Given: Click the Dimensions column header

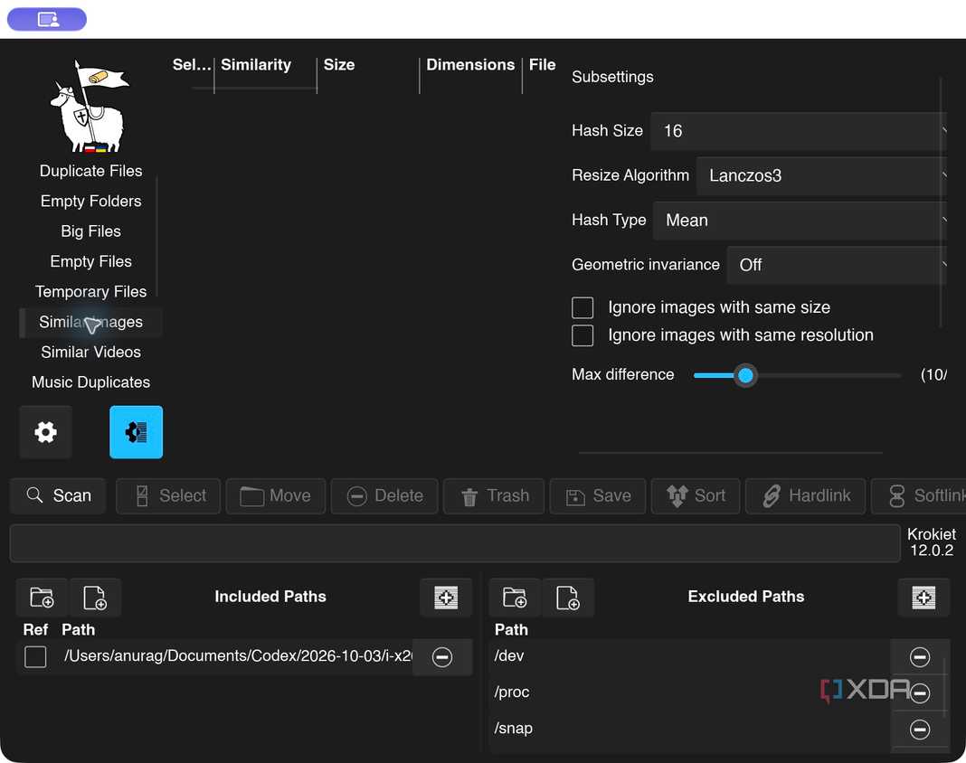Looking at the screenshot, I should pos(470,65).
